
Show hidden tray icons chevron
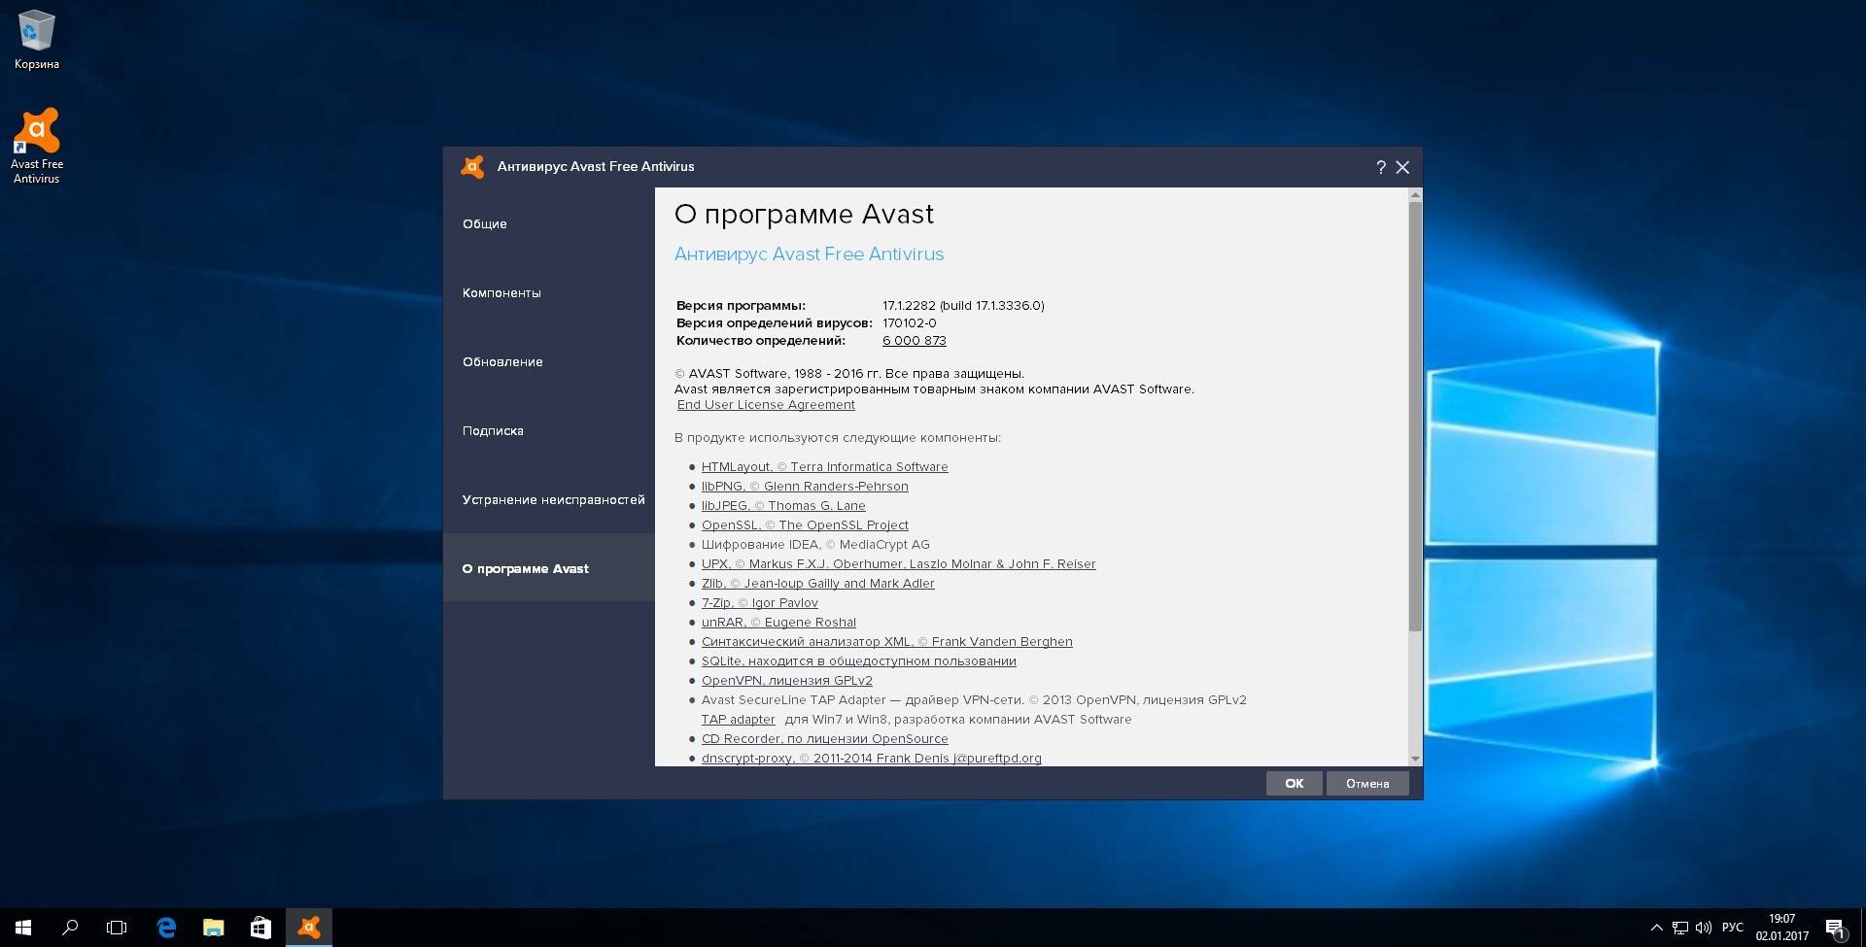(1656, 928)
